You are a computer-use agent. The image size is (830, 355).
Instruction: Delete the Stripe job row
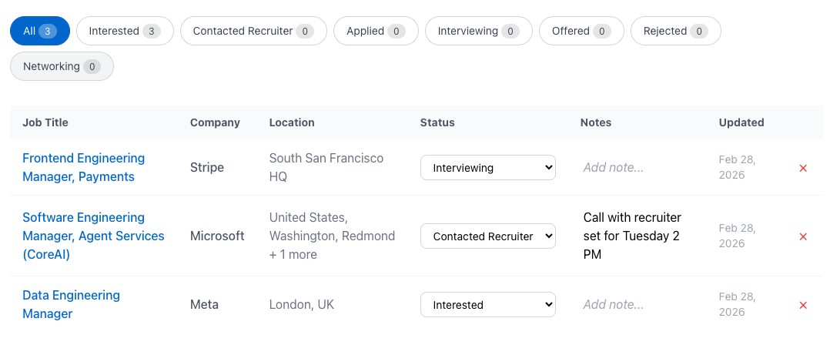pos(803,168)
